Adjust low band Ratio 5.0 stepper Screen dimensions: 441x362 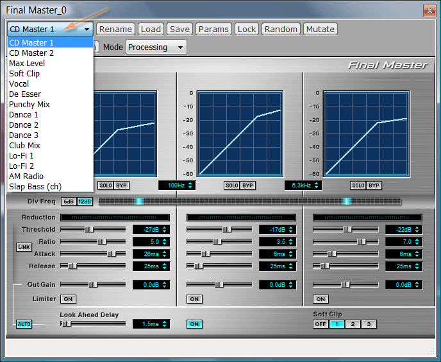tap(164, 242)
